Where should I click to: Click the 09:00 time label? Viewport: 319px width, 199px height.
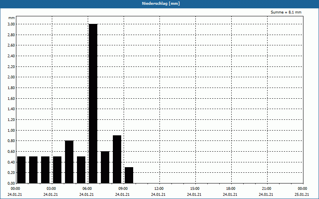123,189
